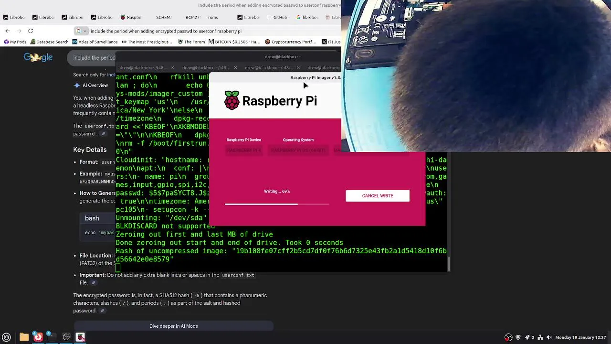
Task: Click the AI Overview sparkle icon
Action: click(x=77, y=86)
